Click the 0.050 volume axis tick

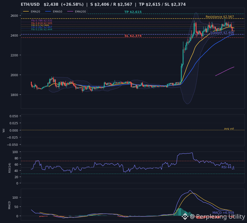[14, 116]
